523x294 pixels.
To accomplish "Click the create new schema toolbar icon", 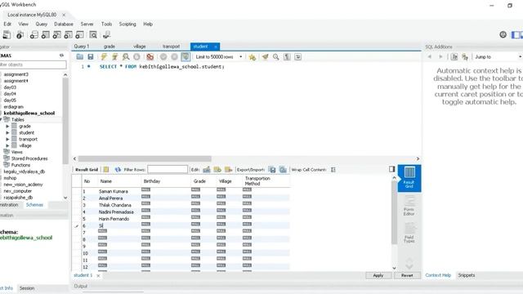I will pos(34,34).
